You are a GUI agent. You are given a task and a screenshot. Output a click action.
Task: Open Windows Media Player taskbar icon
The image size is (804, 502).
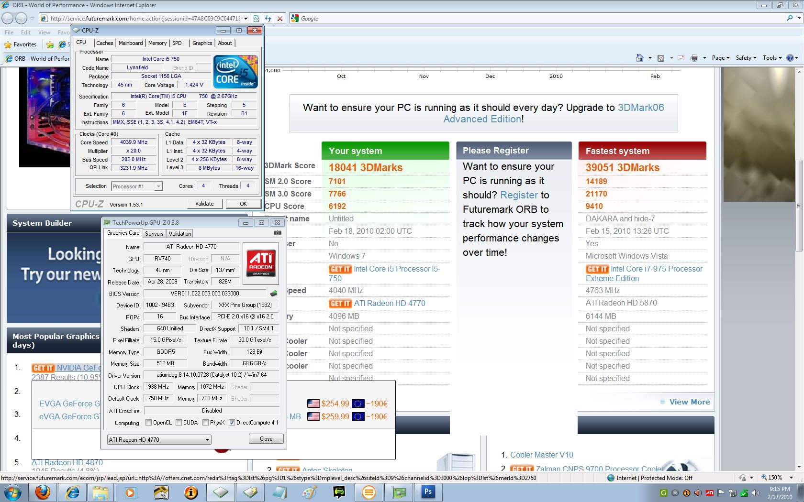pyautogui.click(x=131, y=492)
